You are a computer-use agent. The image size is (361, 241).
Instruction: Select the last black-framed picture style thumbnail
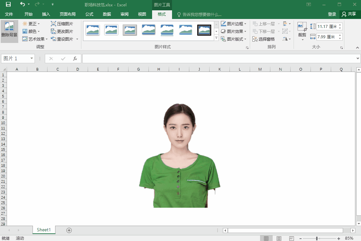204,30
